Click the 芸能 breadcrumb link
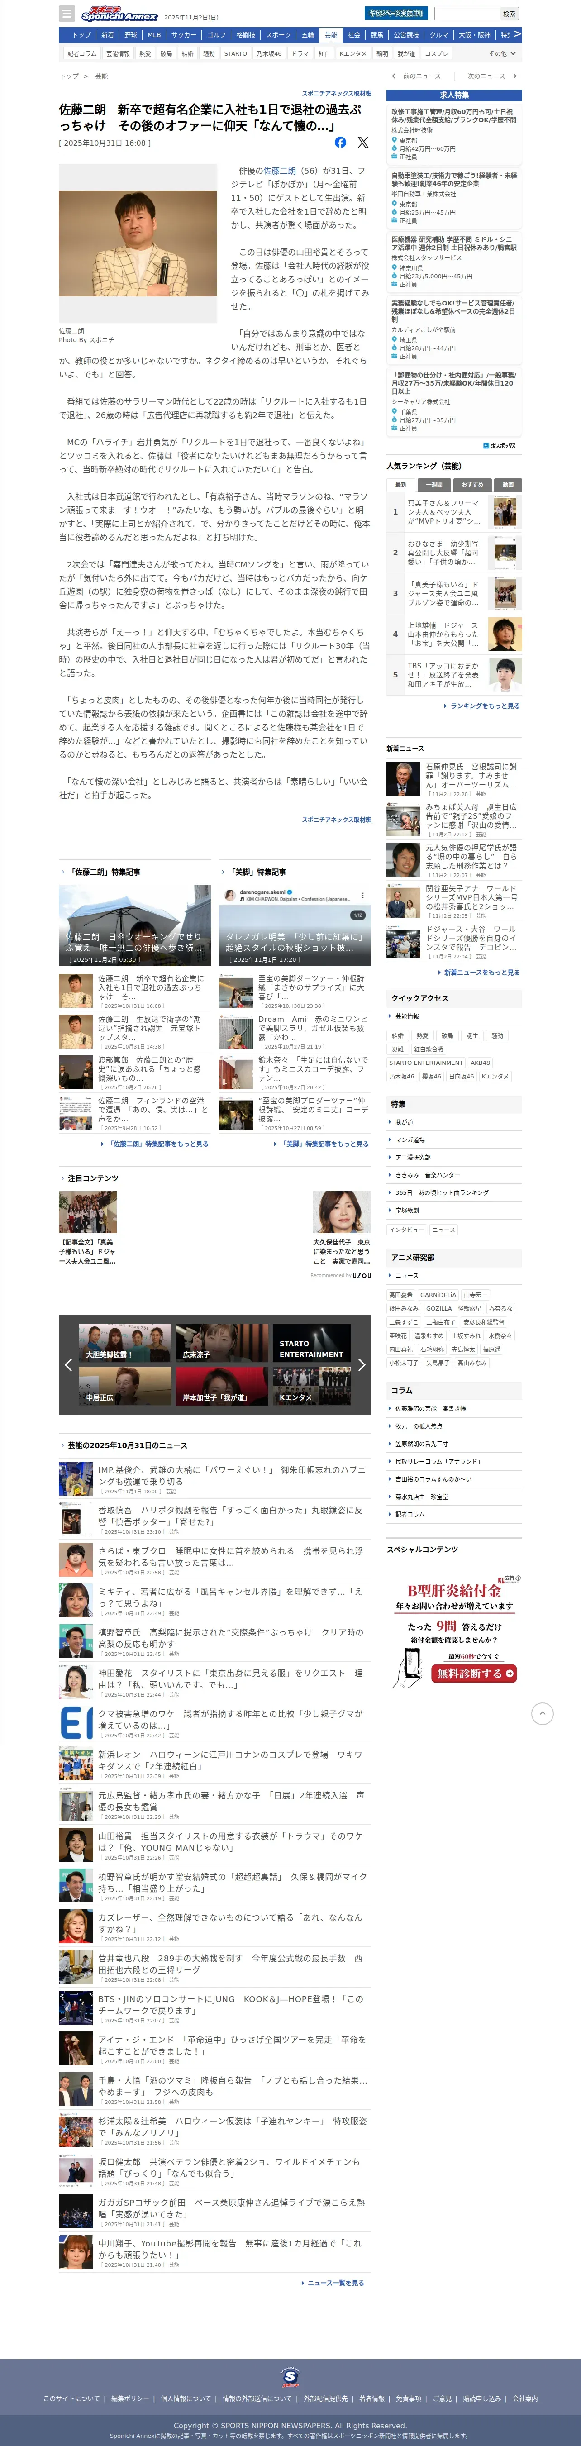581x2446 pixels. tap(101, 76)
